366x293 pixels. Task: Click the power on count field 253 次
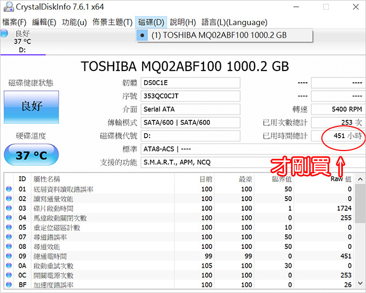click(x=338, y=123)
